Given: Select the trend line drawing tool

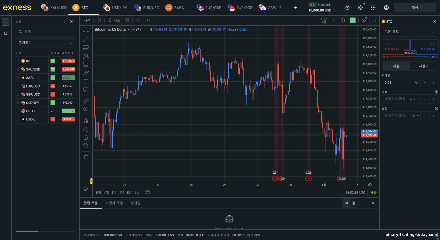Looking at the screenshot, I should pyautogui.click(x=86, y=40).
